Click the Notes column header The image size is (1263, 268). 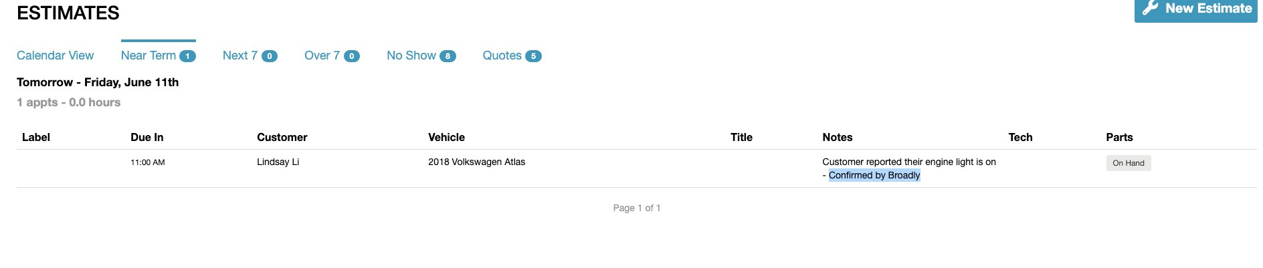click(838, 137)
